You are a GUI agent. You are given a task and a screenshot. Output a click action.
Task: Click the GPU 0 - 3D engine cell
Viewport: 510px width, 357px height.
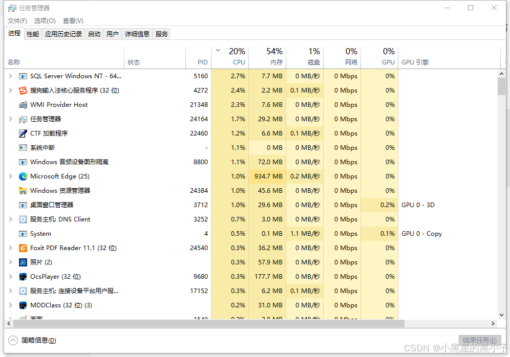pos(418,205)
